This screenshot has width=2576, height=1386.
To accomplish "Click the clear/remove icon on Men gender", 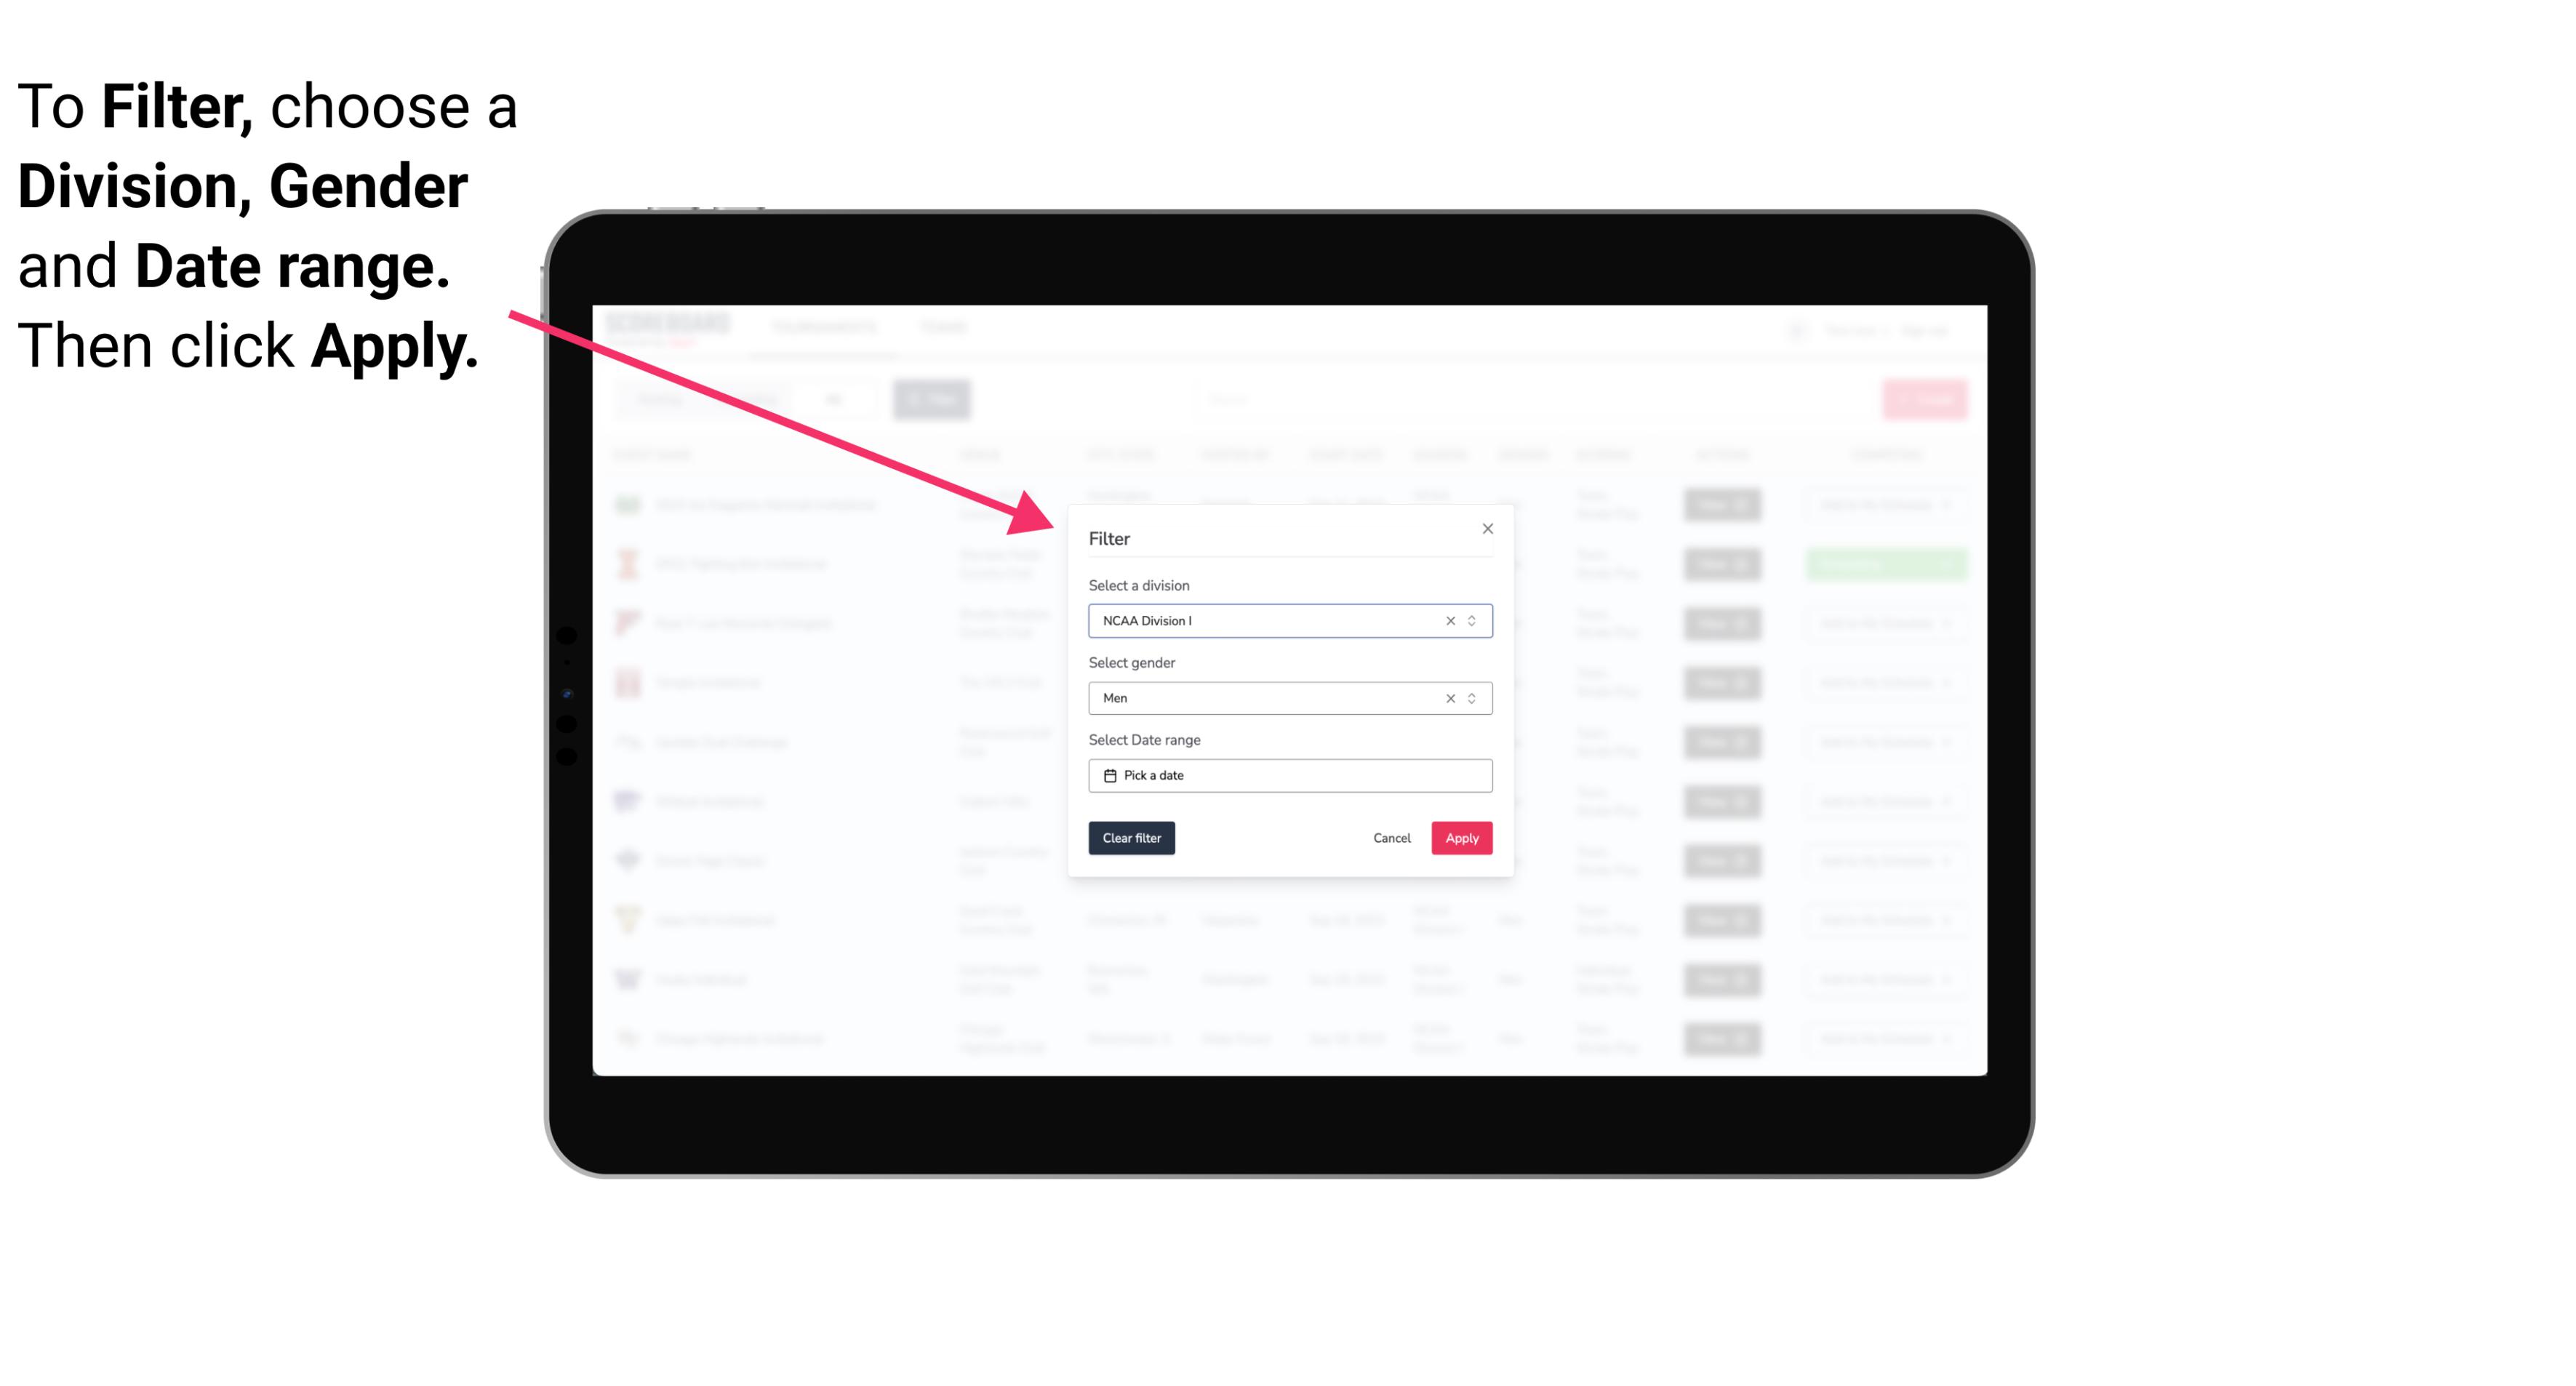I will pyautogui.click(x=1449, y=698).
